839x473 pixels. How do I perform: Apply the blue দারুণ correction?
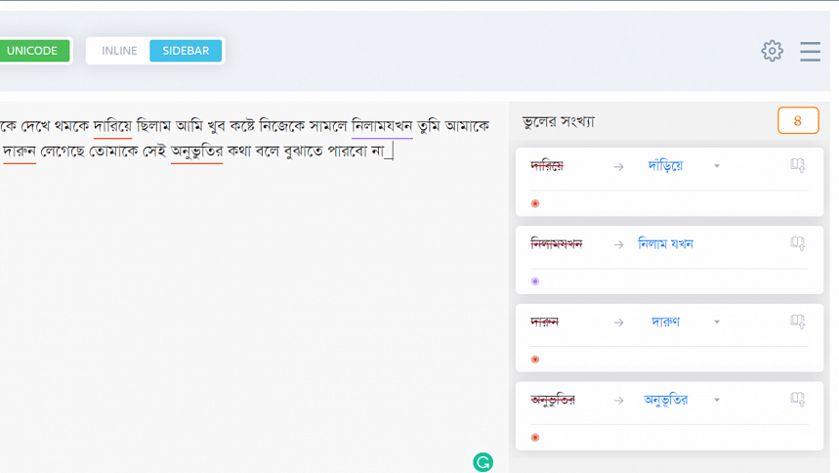click(665, 322)
